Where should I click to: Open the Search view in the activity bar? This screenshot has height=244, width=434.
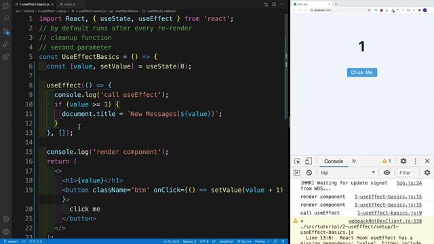5,18
